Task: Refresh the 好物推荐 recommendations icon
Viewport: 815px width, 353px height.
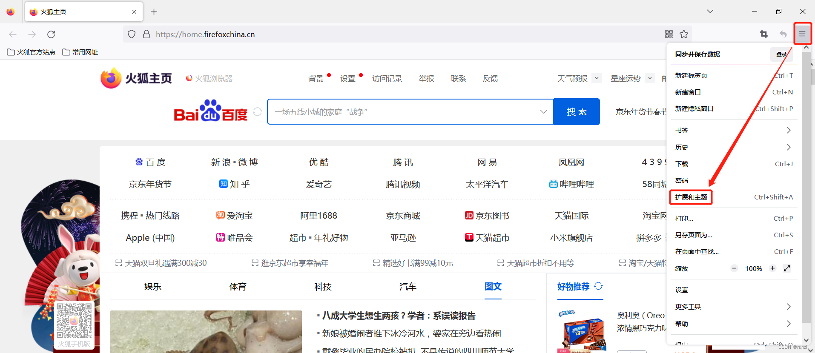Action: tap(598, 286)
